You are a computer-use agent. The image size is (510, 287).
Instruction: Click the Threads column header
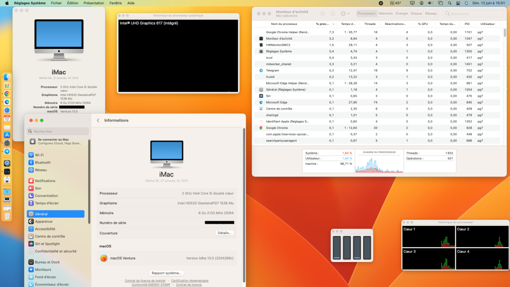point(370,24)
